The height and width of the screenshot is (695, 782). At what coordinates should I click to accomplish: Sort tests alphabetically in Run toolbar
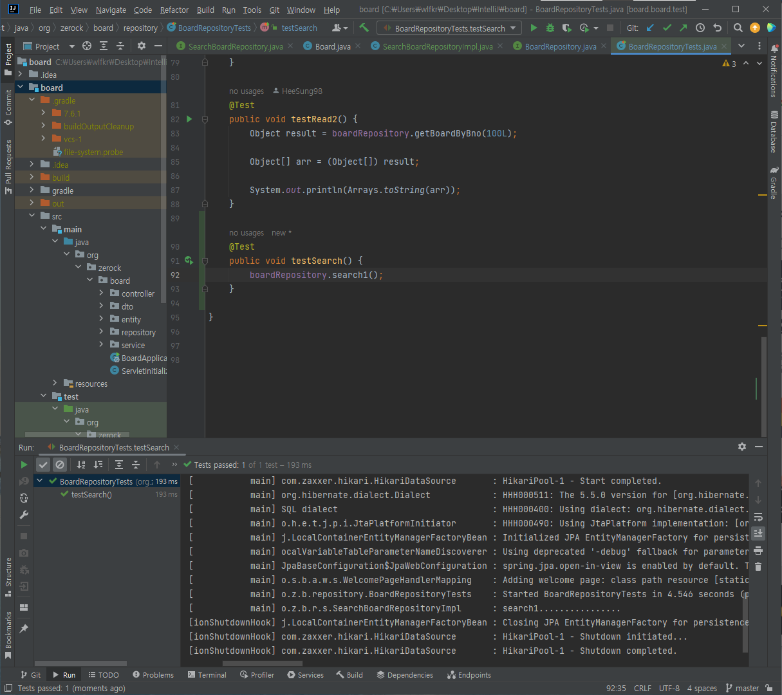(81, 465)
